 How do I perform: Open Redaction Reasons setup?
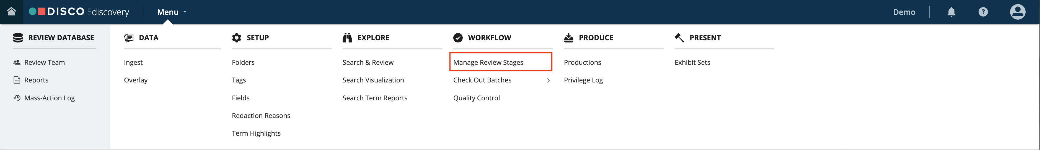click(261, 116)
